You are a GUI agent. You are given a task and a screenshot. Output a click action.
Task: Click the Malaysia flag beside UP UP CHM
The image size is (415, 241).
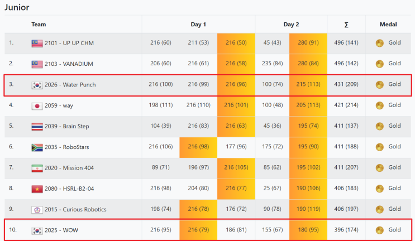coord(37,43)
